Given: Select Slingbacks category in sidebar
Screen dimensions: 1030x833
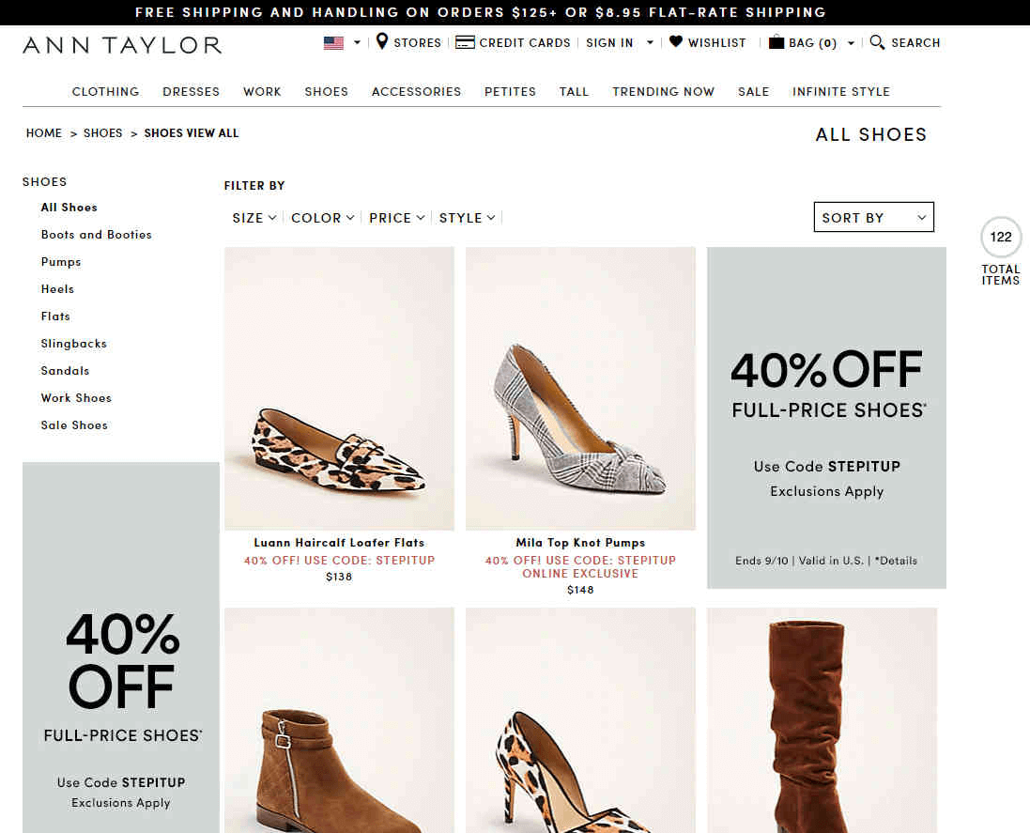Looking at the screenshot, I should click(73, 344).
